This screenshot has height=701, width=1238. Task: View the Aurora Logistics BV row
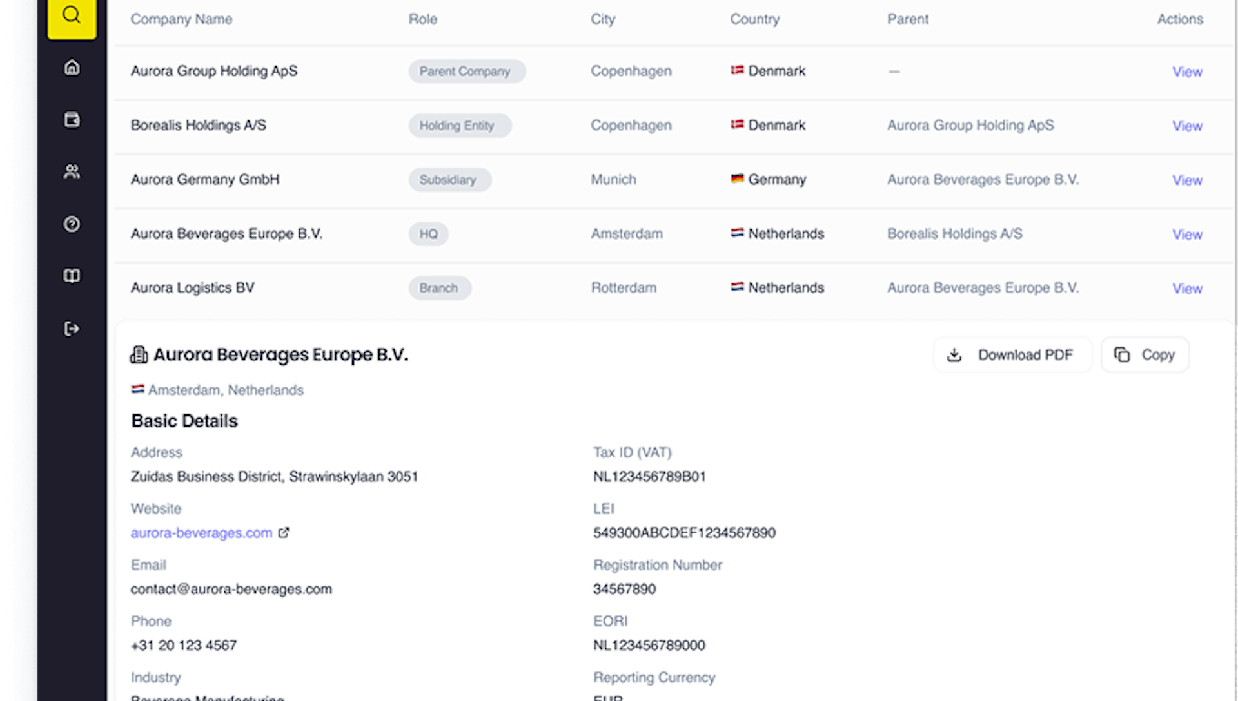pos(1187,289)
